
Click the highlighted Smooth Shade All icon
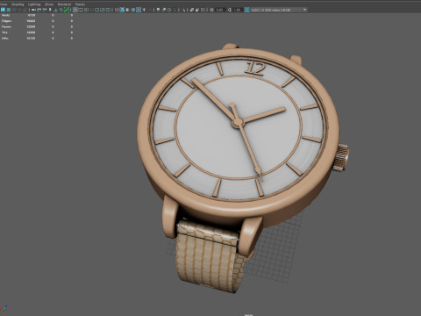click(x=122, y=10)
